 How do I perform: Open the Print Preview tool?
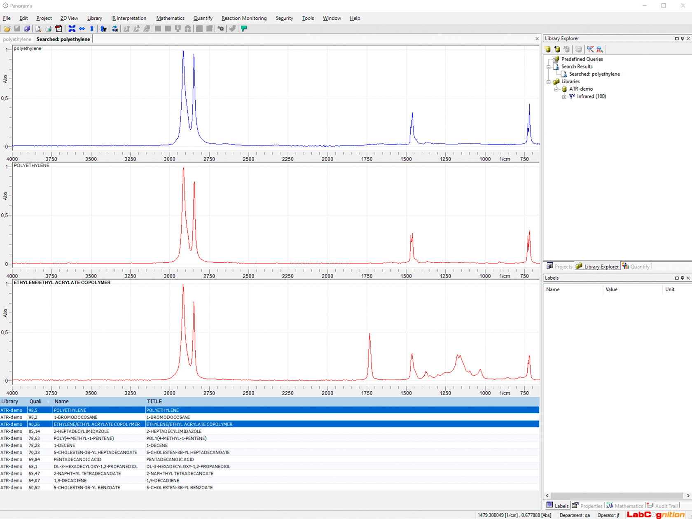(38, 28)
